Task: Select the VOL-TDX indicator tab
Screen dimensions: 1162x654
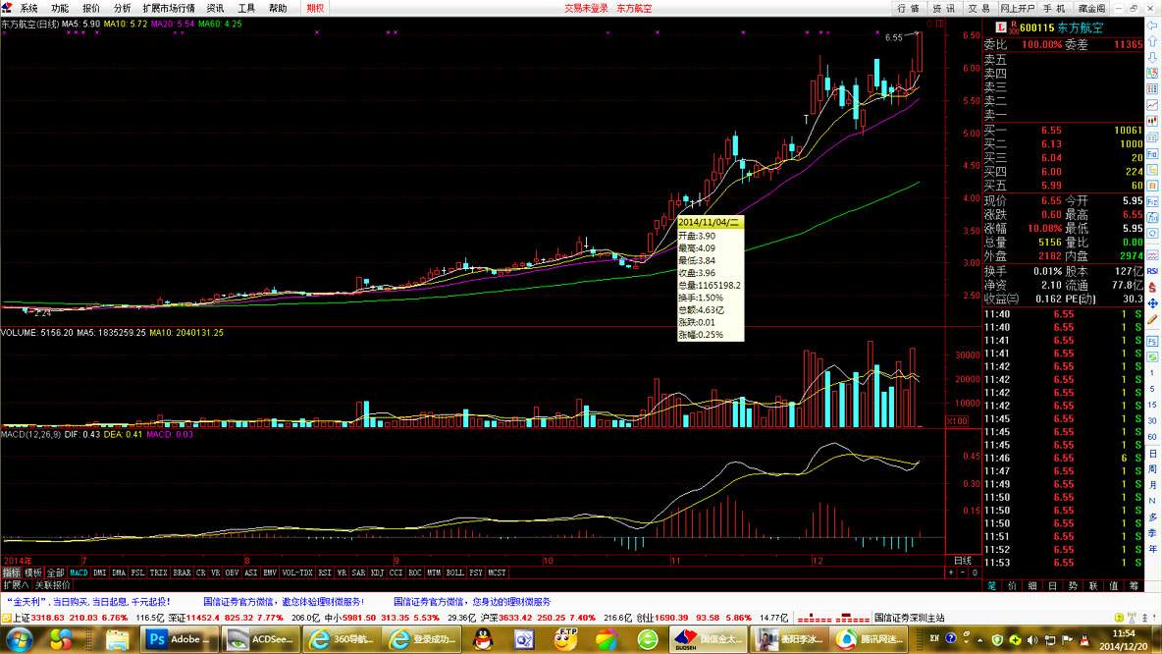Action: [297, 572]
